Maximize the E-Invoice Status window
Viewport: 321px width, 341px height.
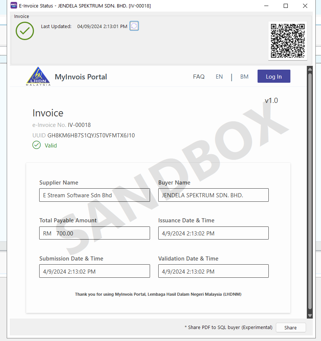click(286, 6)
